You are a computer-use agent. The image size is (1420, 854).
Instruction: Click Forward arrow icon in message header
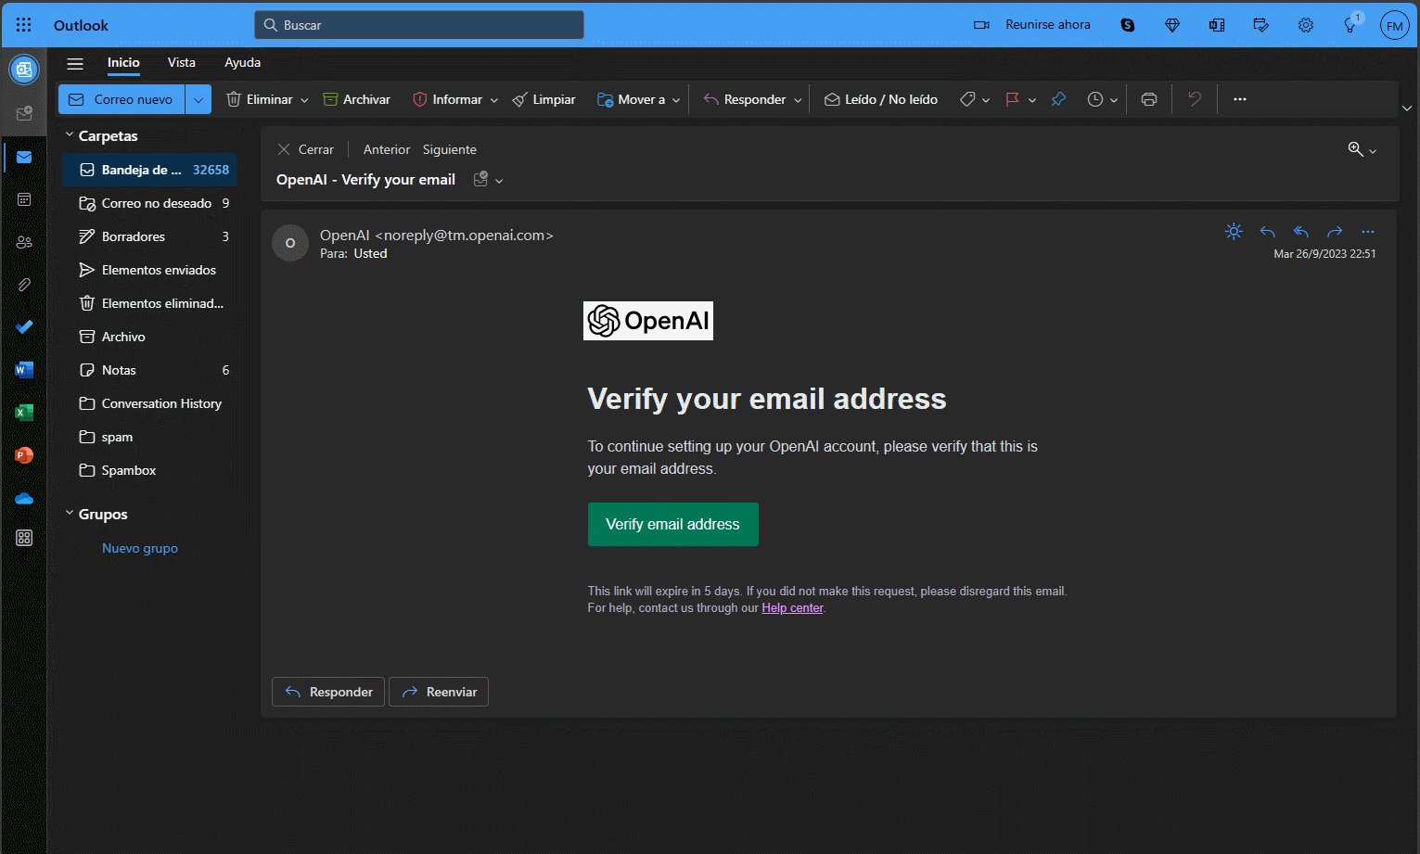[x=1335, y=232]
